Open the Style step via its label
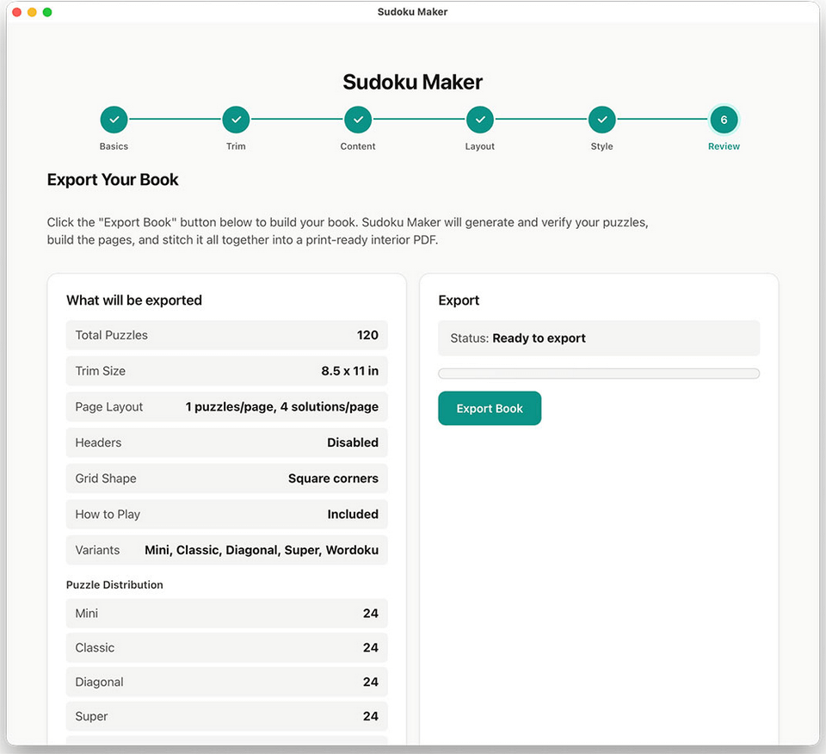Screen dimensions: 826x754 (x=601, y=146)
